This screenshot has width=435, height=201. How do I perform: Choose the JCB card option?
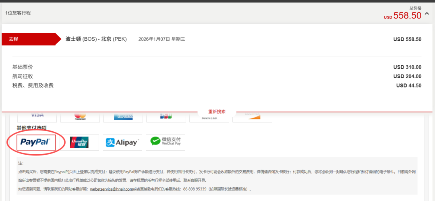point(166,117)
